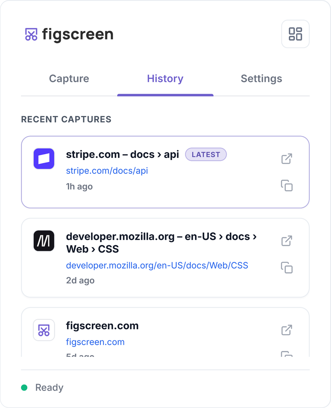
Task: Copy the figscreen.com capture
Action: pyautogui.click(x=287, y=354)
